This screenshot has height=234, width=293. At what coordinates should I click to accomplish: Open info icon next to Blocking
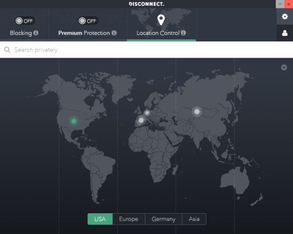coord(36,33)
